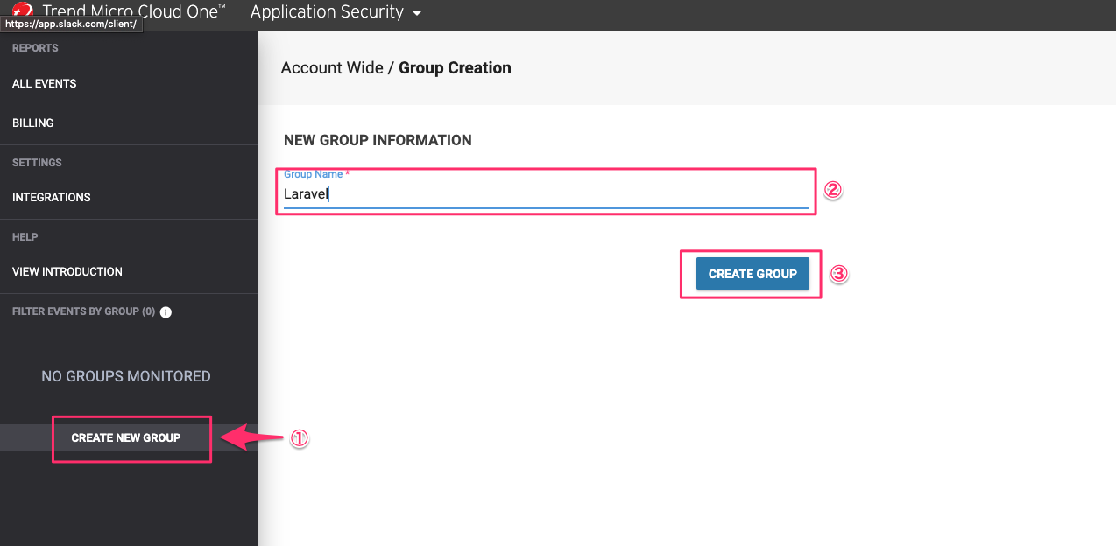1116x546 pixels.
Task: Click the Laravel text in the name field
Action: pos(305,193)
